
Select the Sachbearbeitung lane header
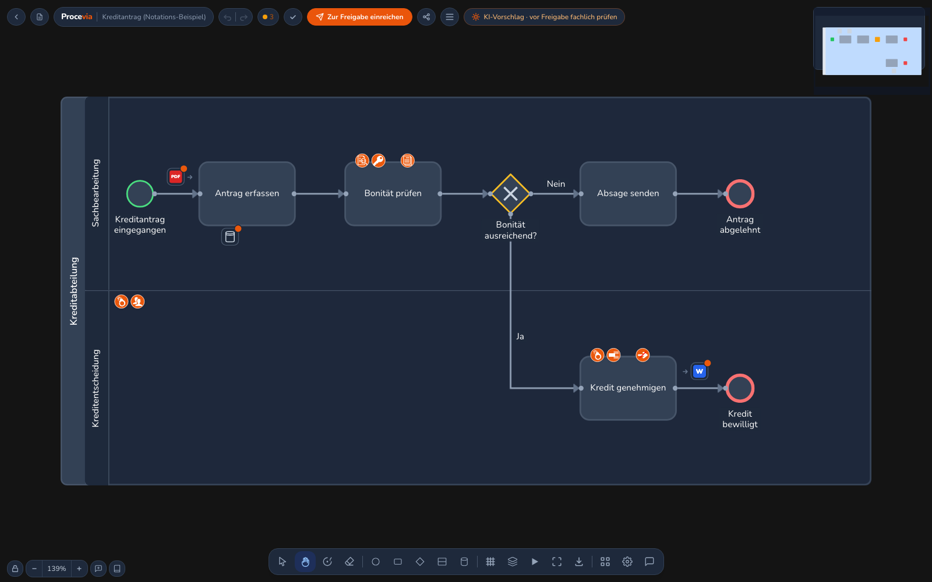pos(96,193)
